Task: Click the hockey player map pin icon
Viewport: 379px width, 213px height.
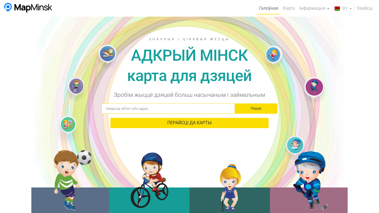Action: [314, 87]
